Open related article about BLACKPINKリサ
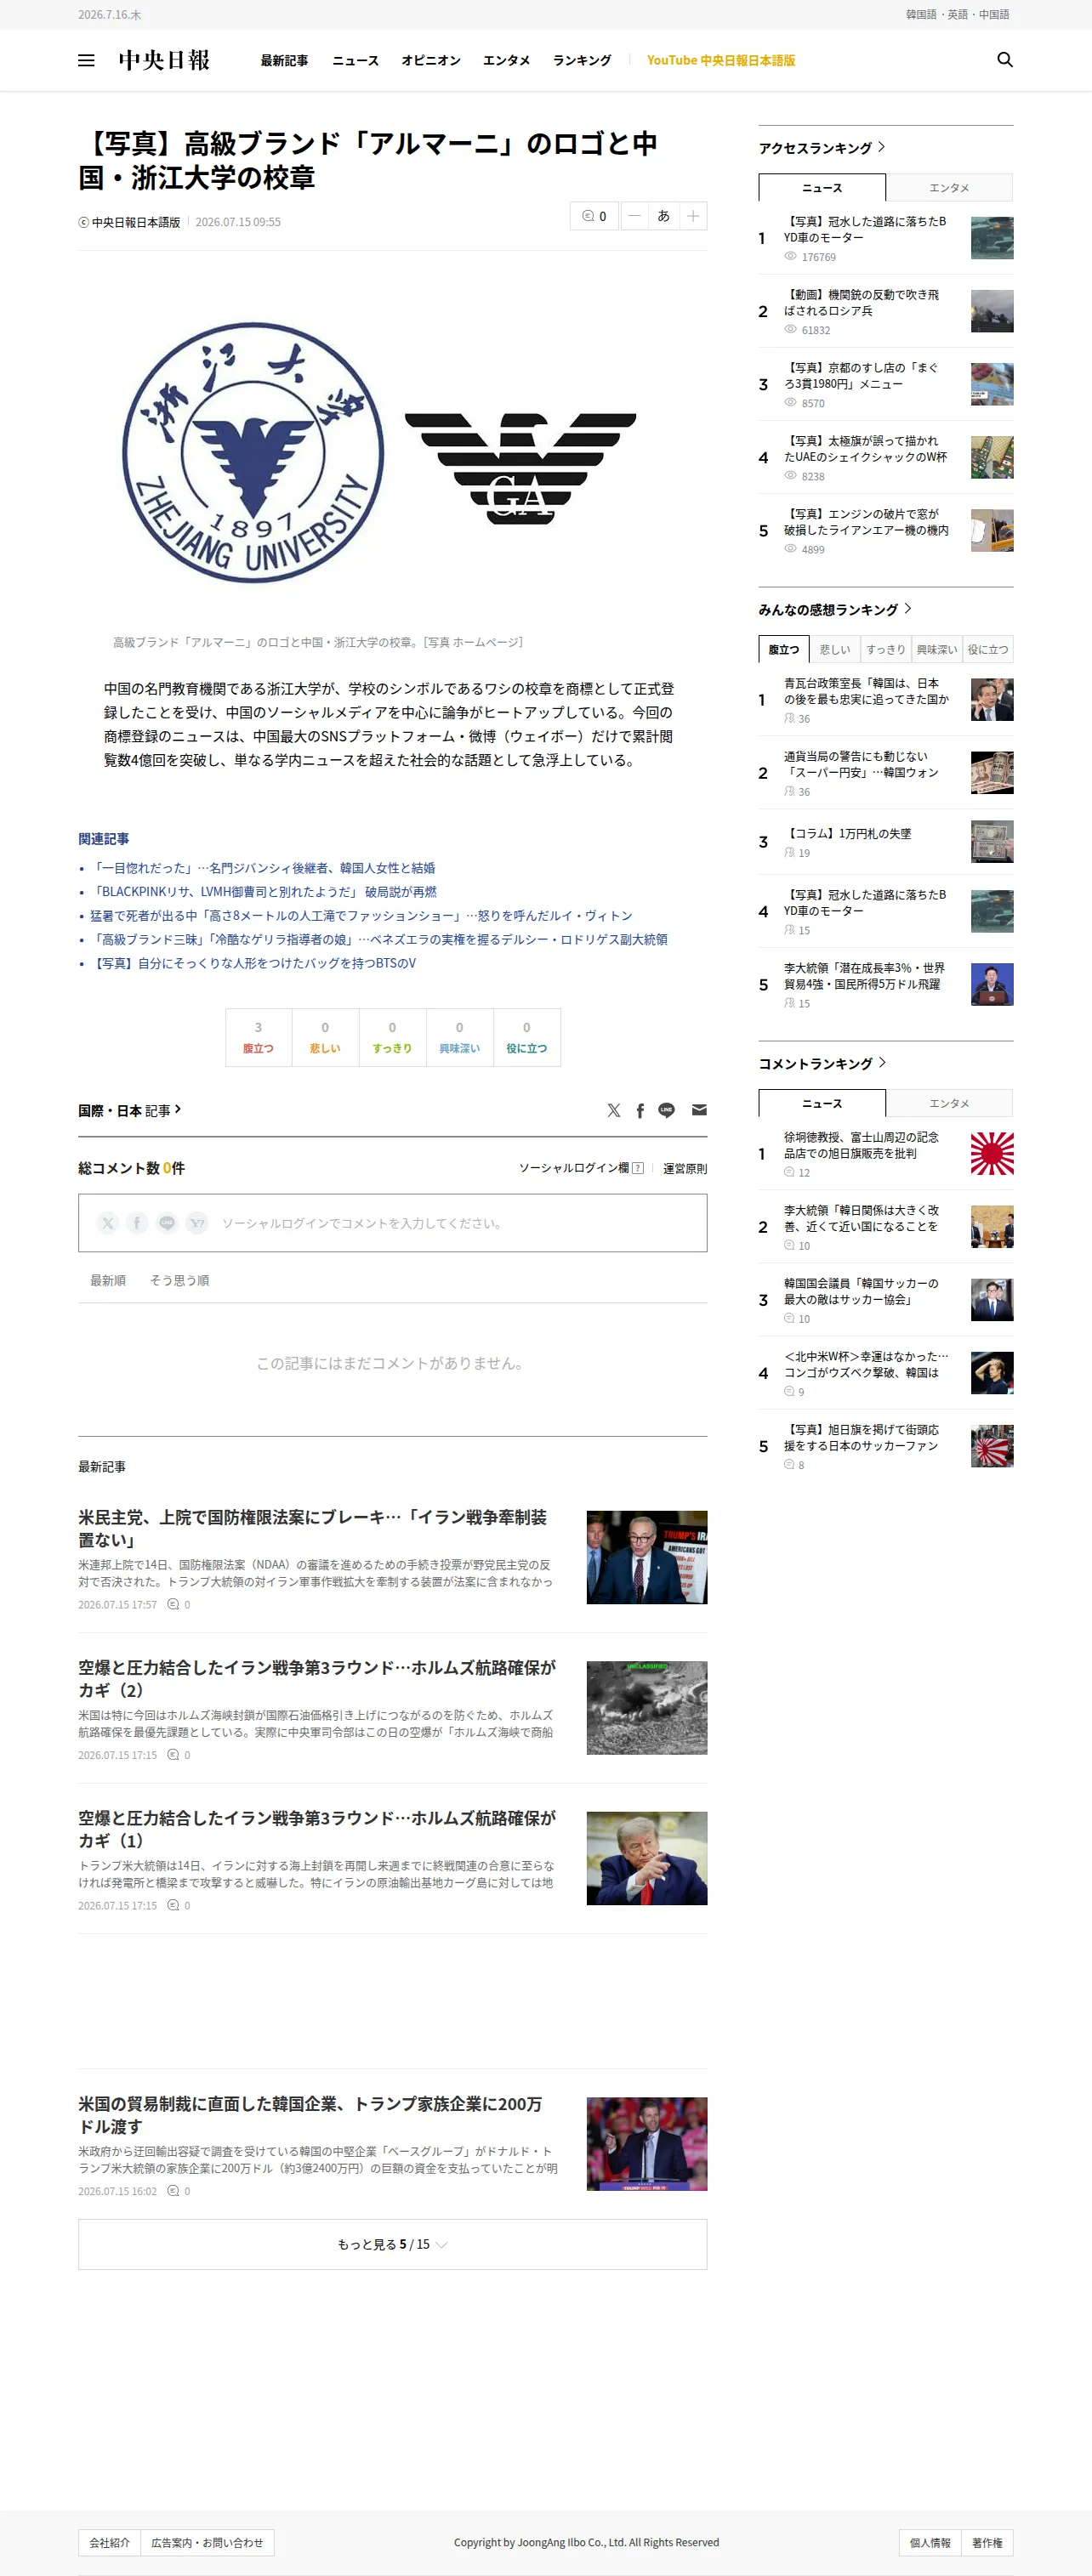The height and width of the screenshot is (2576, 1092). [265, 892]
